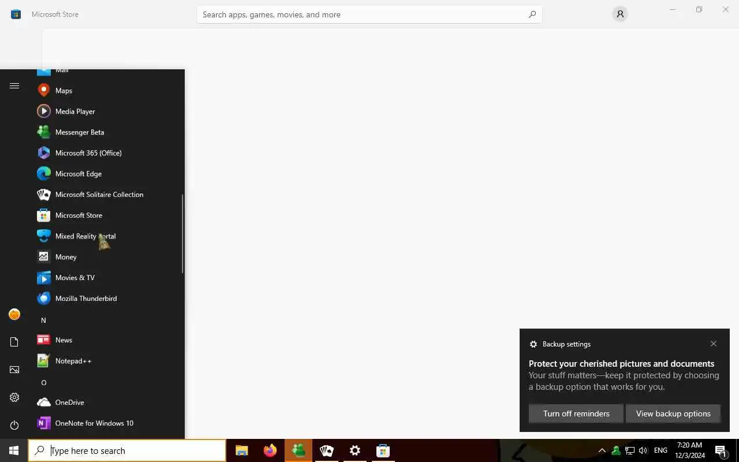Open Settings gear in Start sidebar
Viewport: 739px width, 462px height.
pyautogui.click(x=14, y=397)
